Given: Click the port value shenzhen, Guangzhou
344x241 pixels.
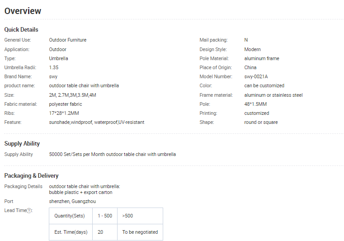Looking at the screenshot, I should pyautogui.click(x=72, y=201).
